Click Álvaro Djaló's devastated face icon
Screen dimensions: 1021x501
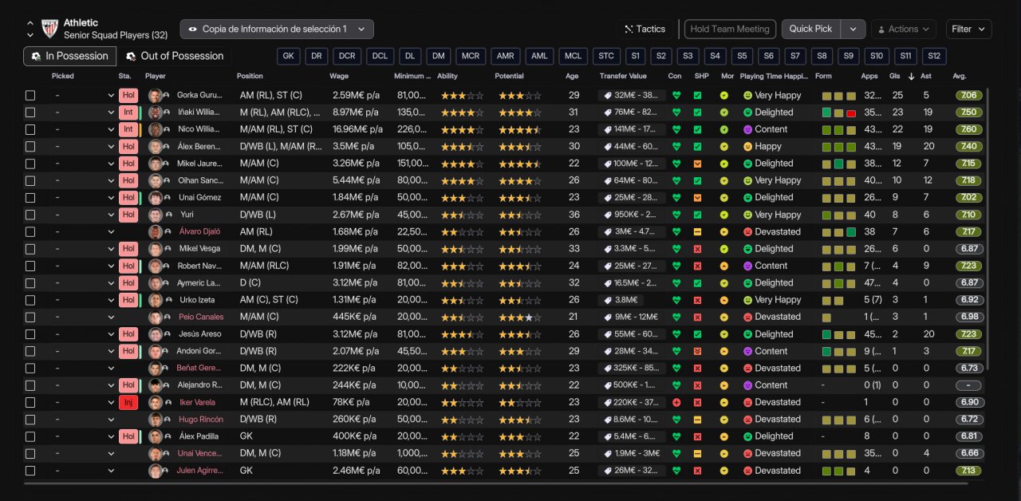747,232
